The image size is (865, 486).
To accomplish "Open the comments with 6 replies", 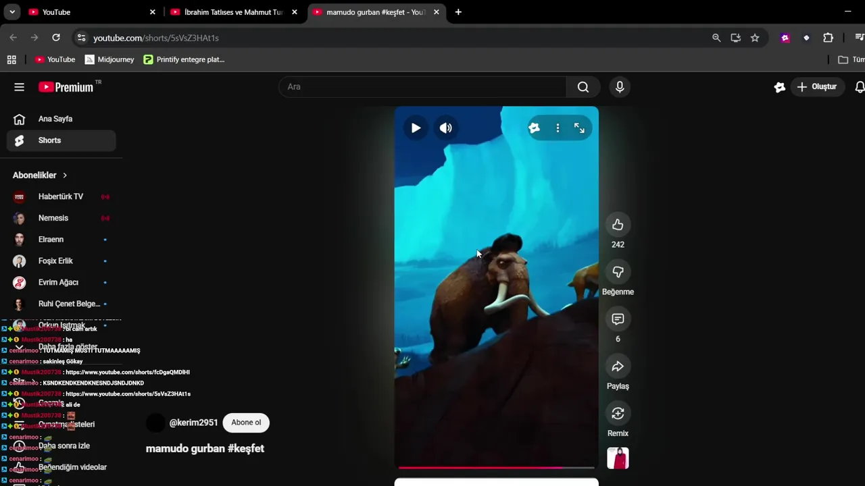I will click(x=618, y=319).
